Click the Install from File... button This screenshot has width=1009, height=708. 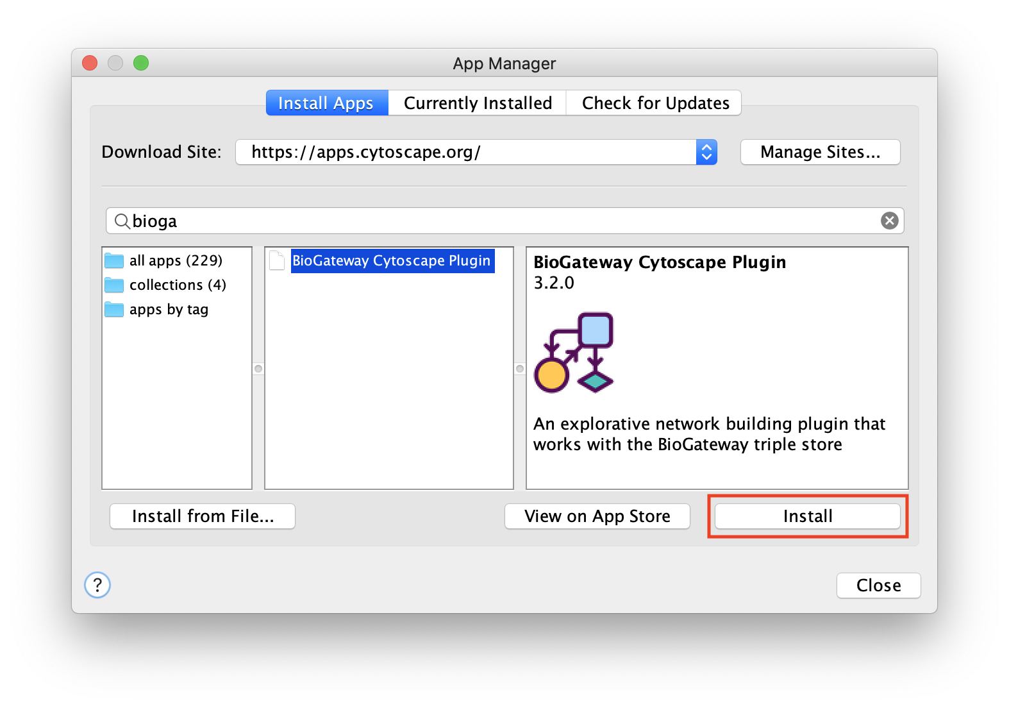pyautogui.click(x=203, y=516)
